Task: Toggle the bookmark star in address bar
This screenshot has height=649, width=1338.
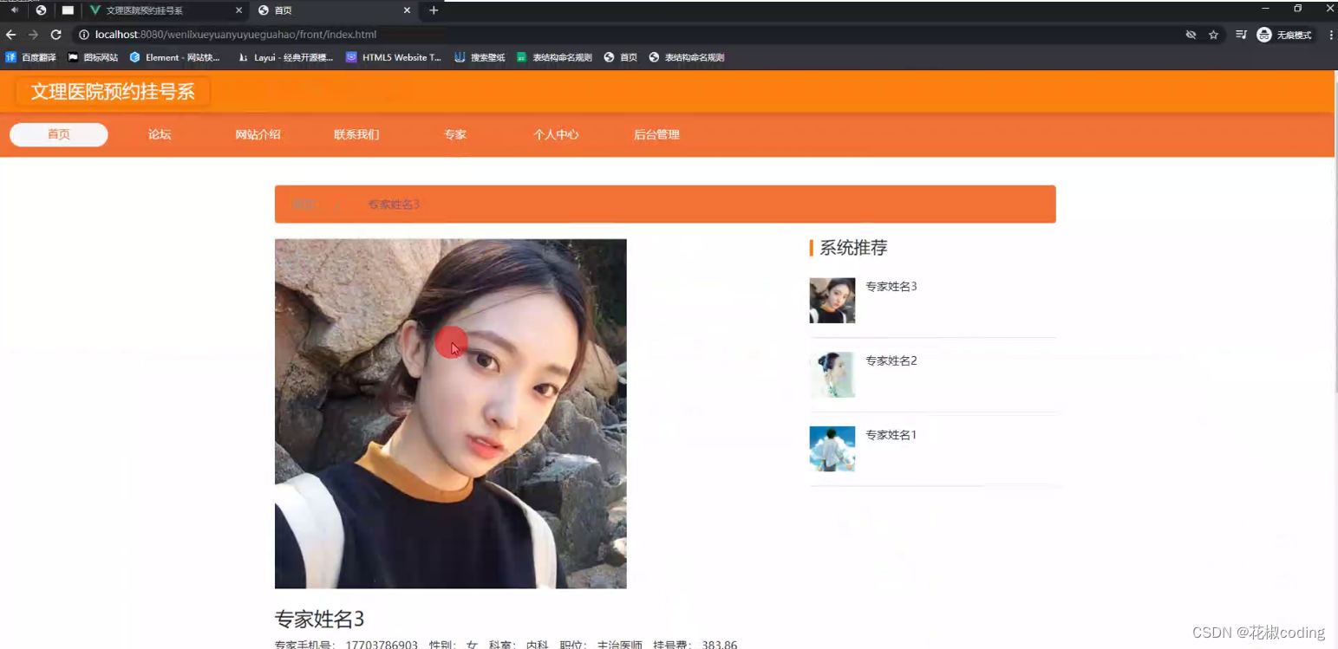Action: coord(1212,35)
